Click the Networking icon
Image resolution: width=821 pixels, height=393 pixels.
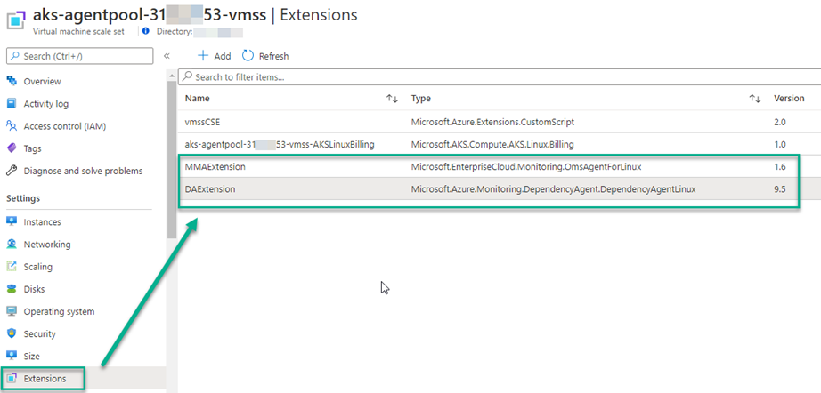[x=12, y=244]
